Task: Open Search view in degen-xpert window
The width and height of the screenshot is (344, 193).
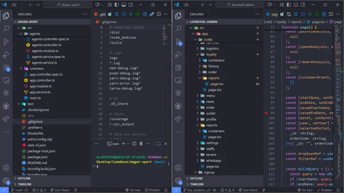Action: pyautogui.click(x=6, y=28)
